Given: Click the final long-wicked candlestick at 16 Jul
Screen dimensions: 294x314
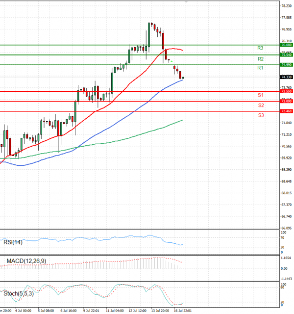Looking at the screenshot, I should tap(183, 68).
